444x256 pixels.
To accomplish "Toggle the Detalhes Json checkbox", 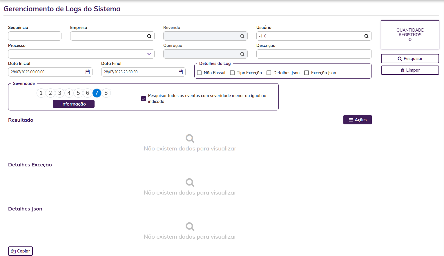I will pyautogui.click(x=269, y=73).
